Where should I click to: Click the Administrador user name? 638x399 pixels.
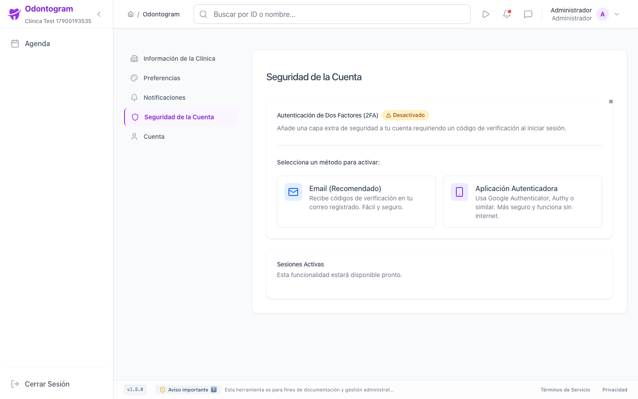pyautogui.click(x=571, y=10)
